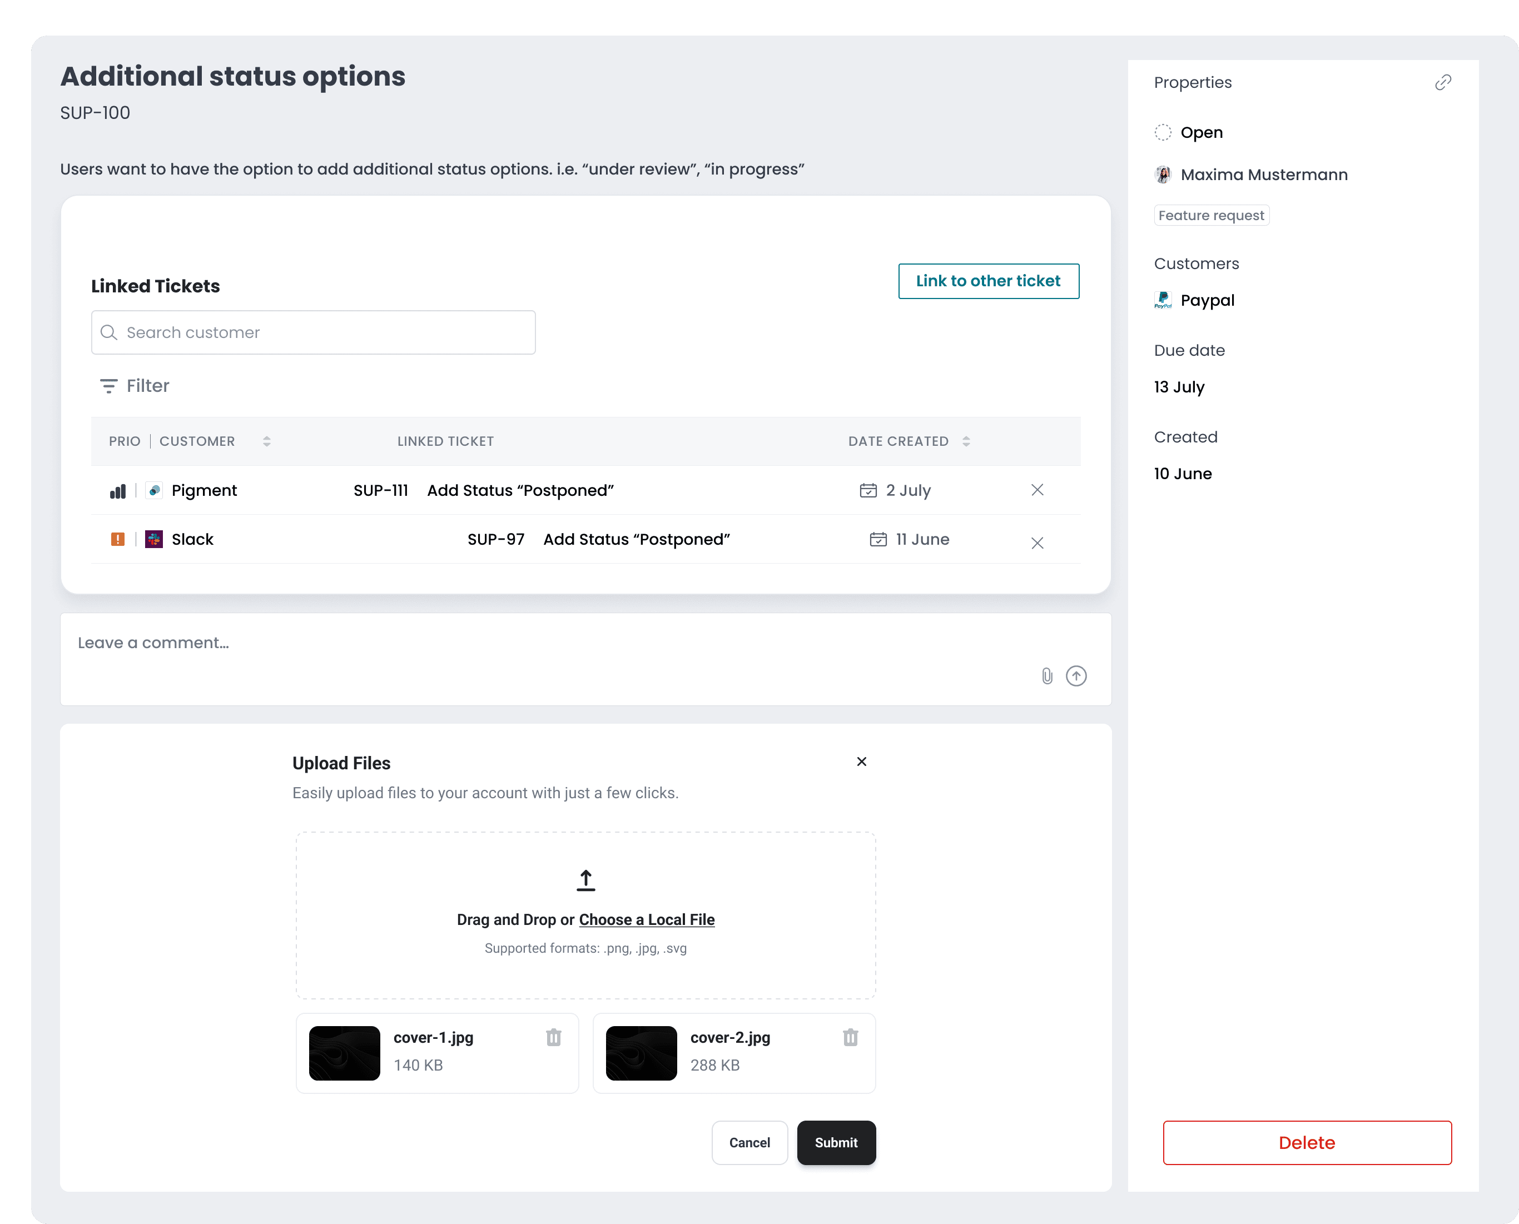
Task: Focus the Search customer field
Action: (x=314, y=333)
